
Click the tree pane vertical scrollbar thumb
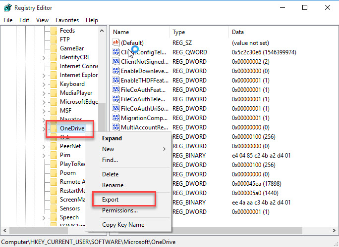coord(102,118)
